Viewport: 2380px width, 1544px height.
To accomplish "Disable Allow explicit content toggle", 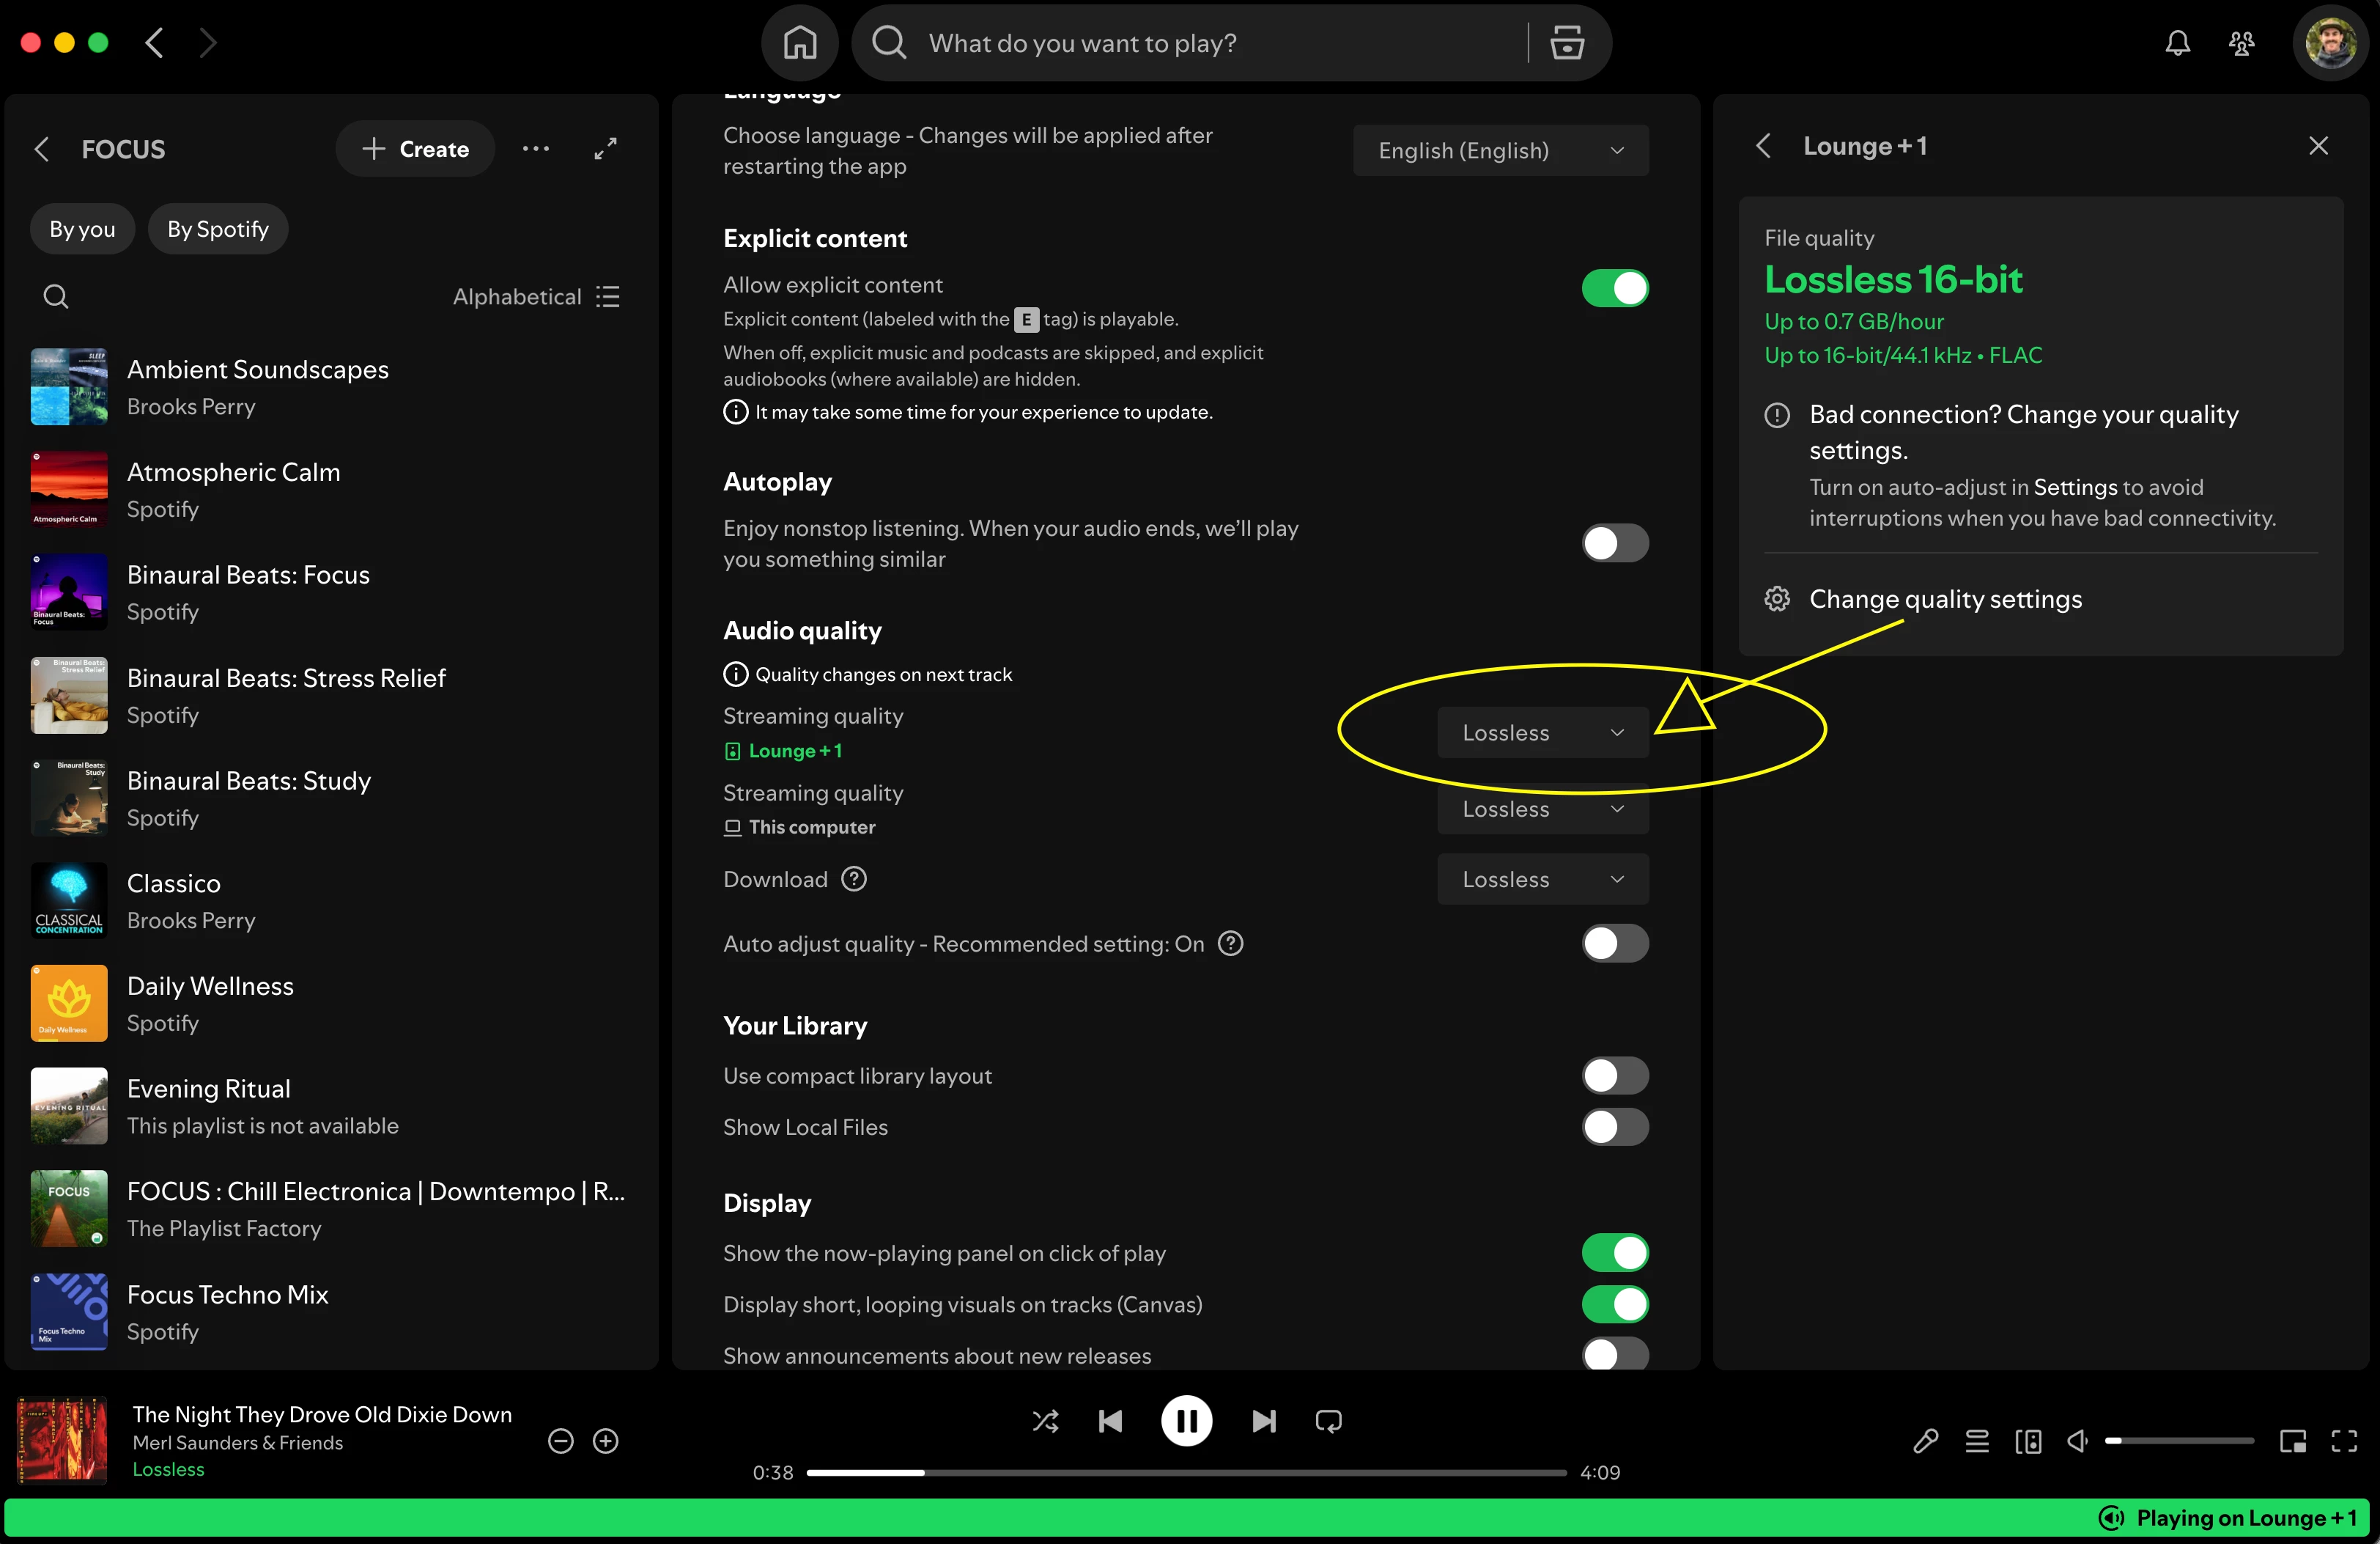I will [1614, 288].
